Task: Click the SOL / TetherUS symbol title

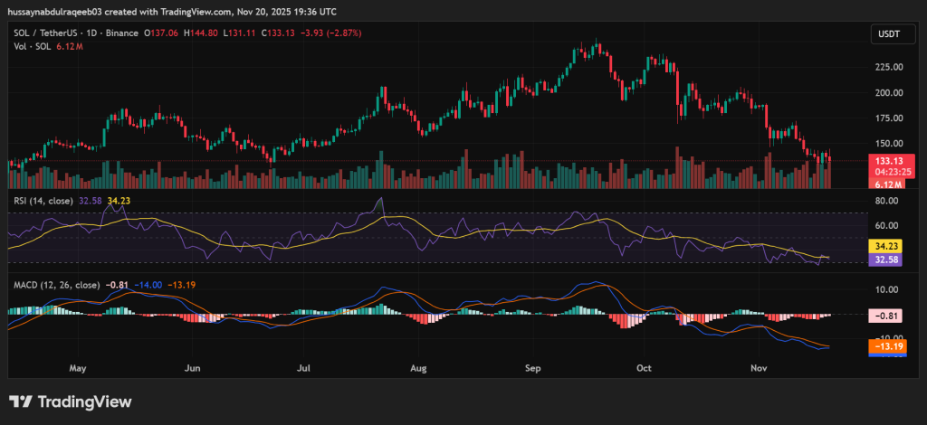Action: [x=44, y=33]
